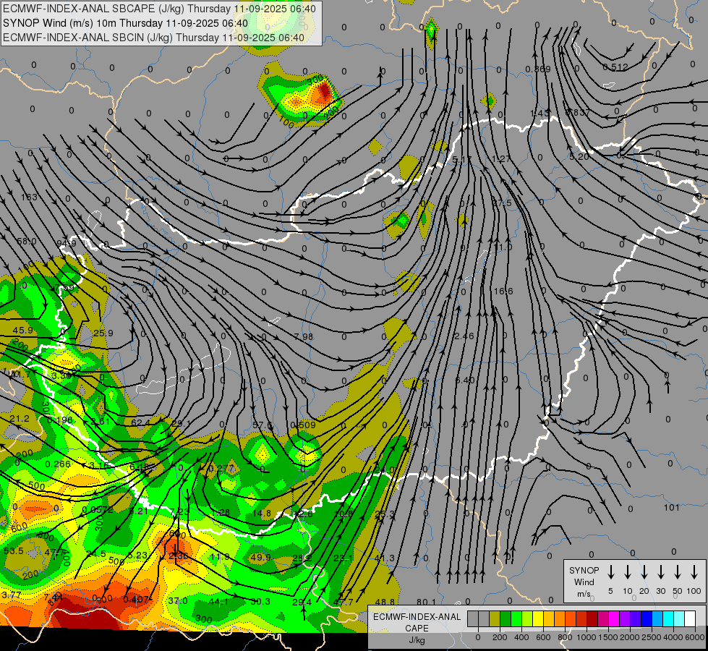
Task: Click the 30.3 value on the map
Action: point(260,601)
